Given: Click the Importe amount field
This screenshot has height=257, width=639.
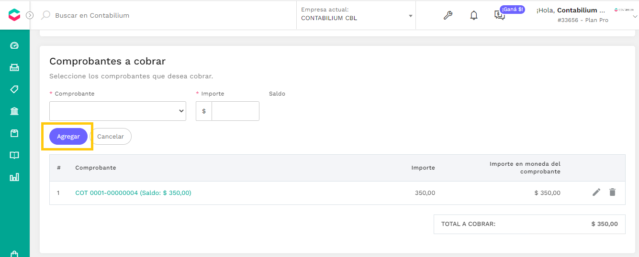Looking at the screenshot, I should coord(235,111).
